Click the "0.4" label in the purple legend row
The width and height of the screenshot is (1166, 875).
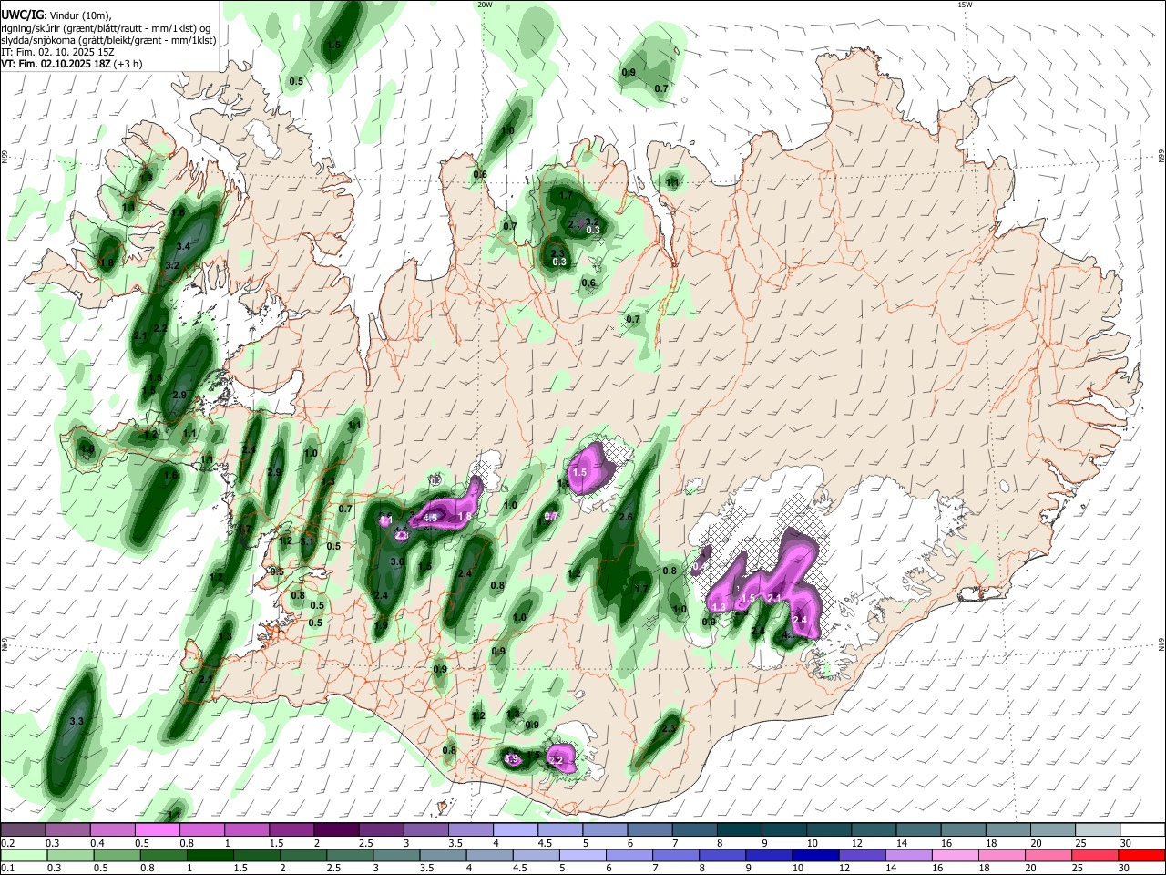tap(97, 843)
